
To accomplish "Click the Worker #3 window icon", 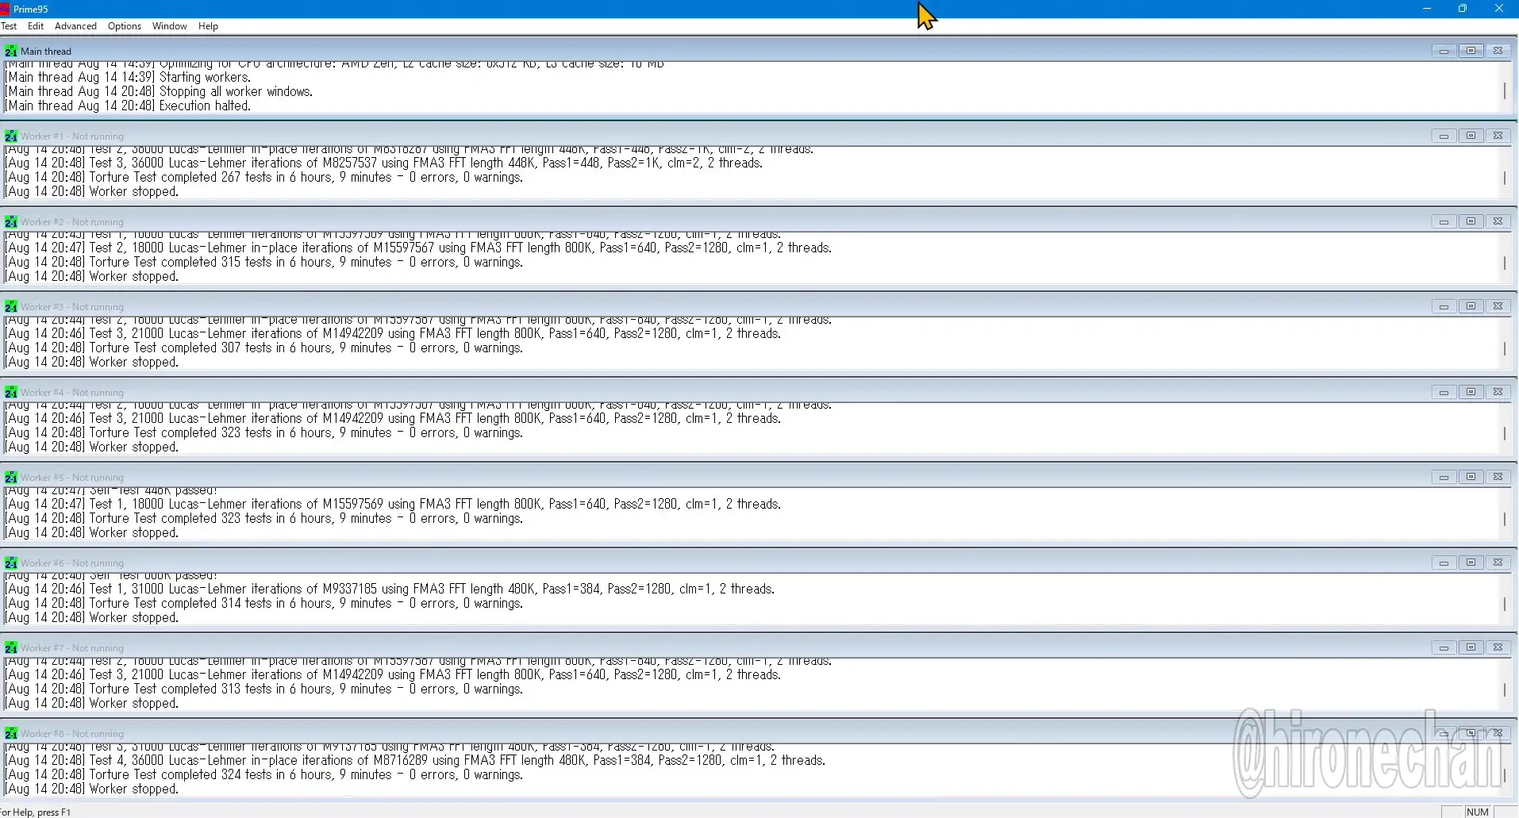I will 10,307.
